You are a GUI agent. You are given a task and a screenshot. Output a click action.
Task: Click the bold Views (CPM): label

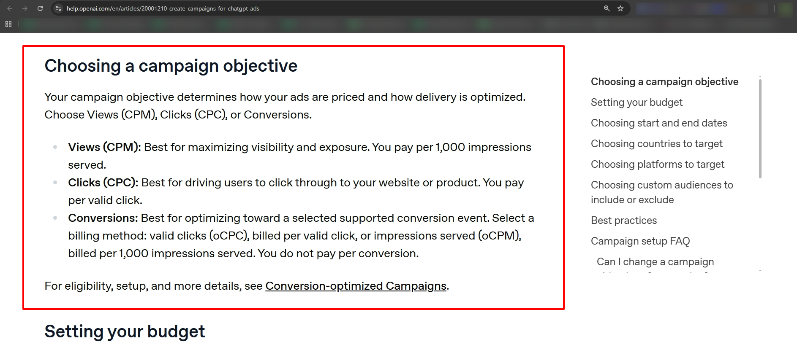[x=104, y=147]
